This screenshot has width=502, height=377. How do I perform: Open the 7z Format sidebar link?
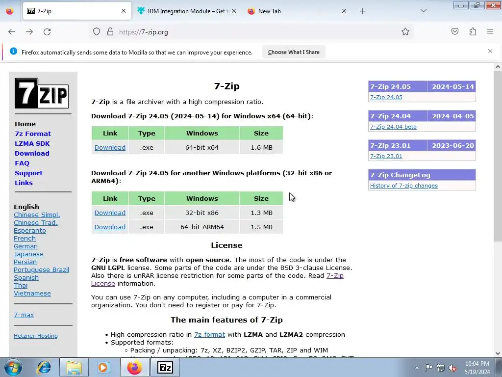(x=33, y=134)
